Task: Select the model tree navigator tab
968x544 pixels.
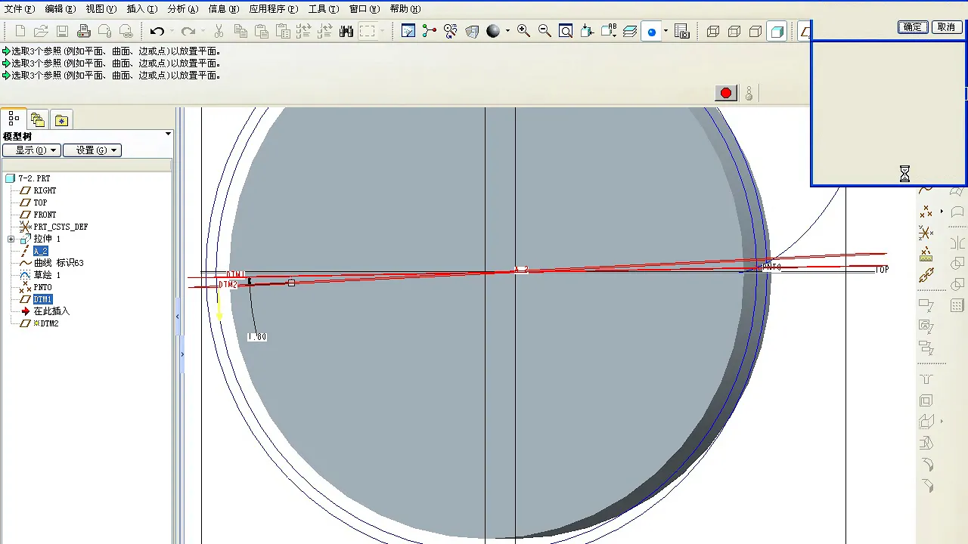Action: tap(14, 119)
